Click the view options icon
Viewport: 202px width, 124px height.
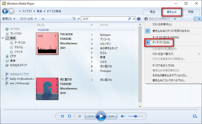click(x=74, y=19)
